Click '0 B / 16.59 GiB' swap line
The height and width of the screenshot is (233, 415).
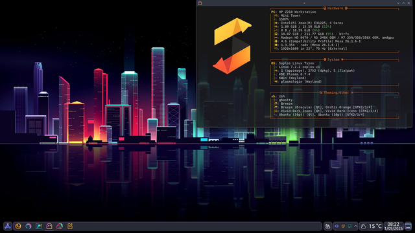pos(300,30)
